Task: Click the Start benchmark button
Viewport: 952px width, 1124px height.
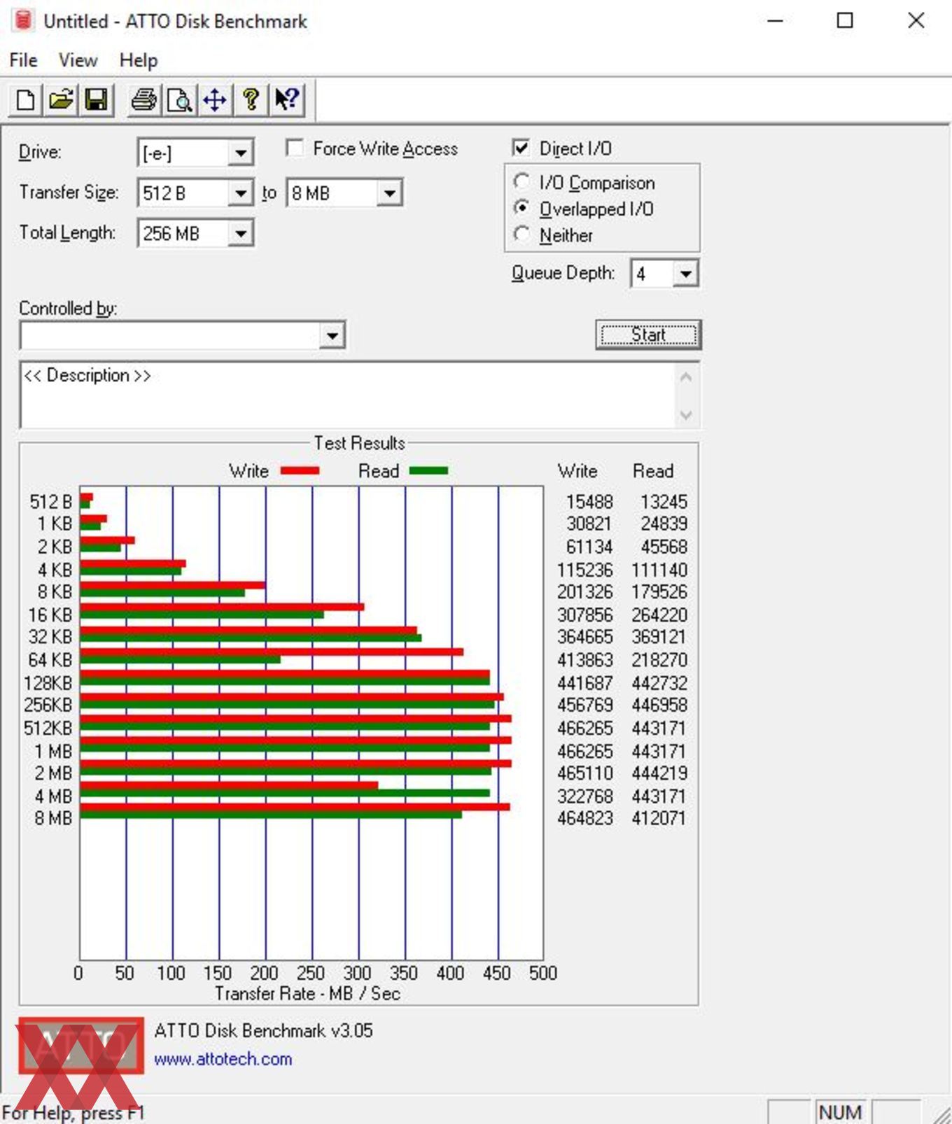Action: pos(648,335)
